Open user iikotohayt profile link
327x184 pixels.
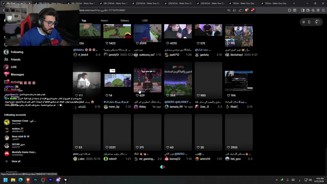click(x=237, y=55)
